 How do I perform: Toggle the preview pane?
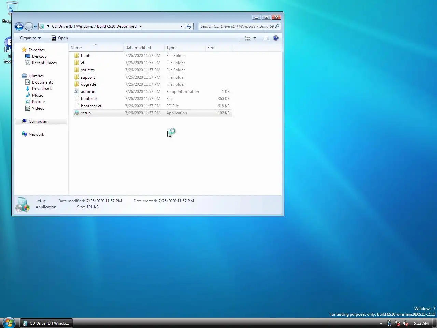pyautogui.click(x=266, y=38)
